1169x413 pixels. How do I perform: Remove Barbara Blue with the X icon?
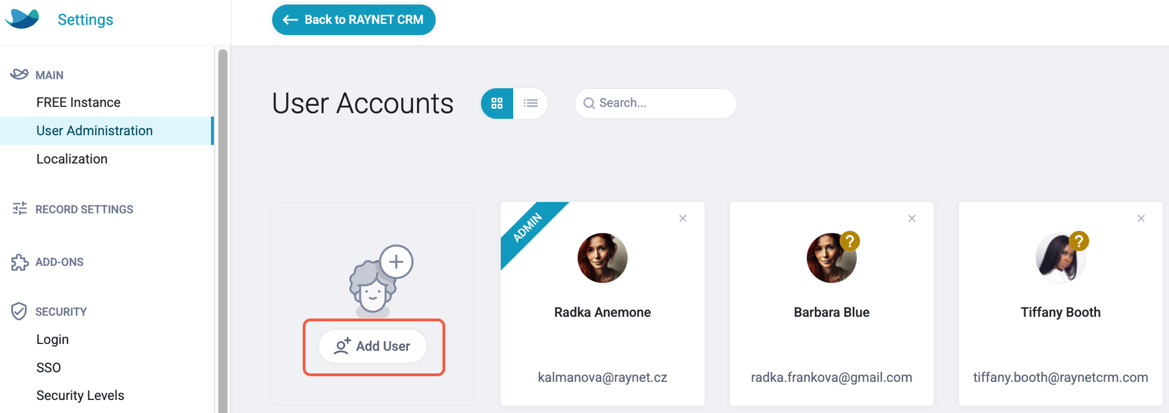coord(912,218)
